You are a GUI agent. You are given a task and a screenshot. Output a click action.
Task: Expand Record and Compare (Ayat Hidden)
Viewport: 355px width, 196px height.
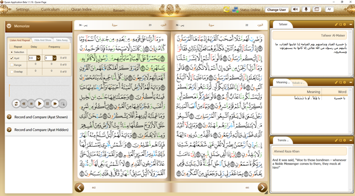coord(9,130)
